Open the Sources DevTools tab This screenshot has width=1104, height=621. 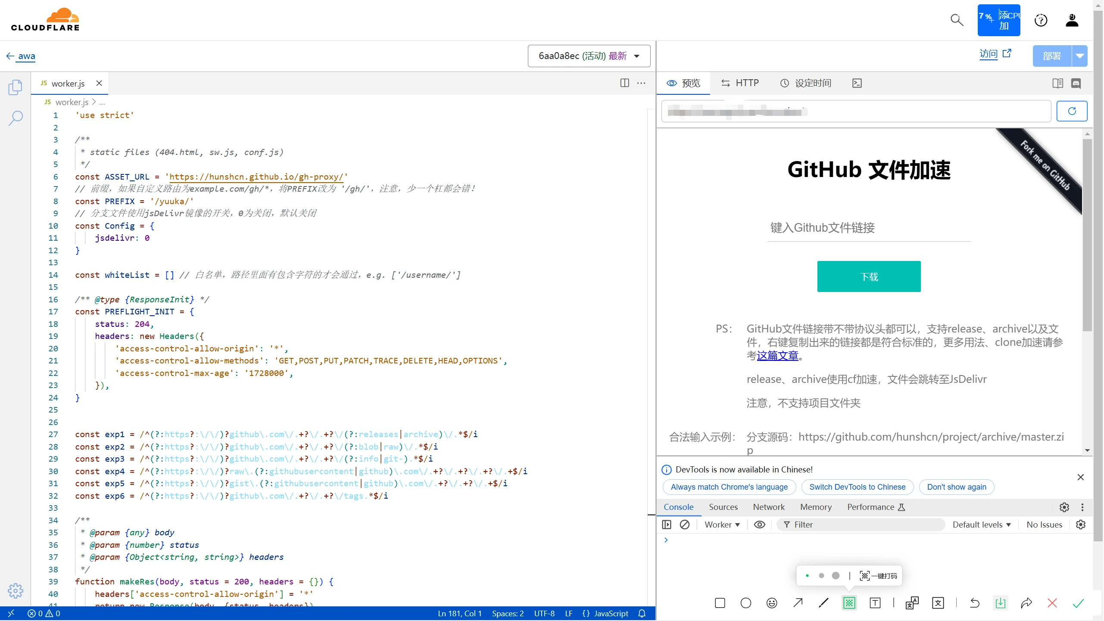[x=723, y=507]
